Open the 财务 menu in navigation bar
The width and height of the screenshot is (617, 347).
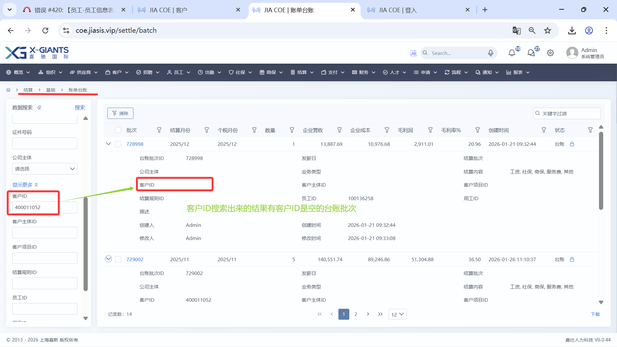[363, 72]
